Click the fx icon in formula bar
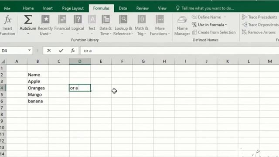 (x=73, y=51)
